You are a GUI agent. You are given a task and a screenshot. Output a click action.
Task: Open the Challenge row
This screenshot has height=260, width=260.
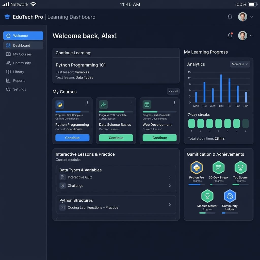(x=116, y=186)
